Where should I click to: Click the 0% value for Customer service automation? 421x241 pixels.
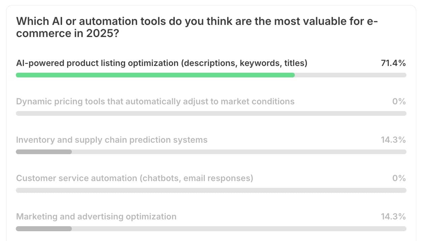click(x=399, y=178)
